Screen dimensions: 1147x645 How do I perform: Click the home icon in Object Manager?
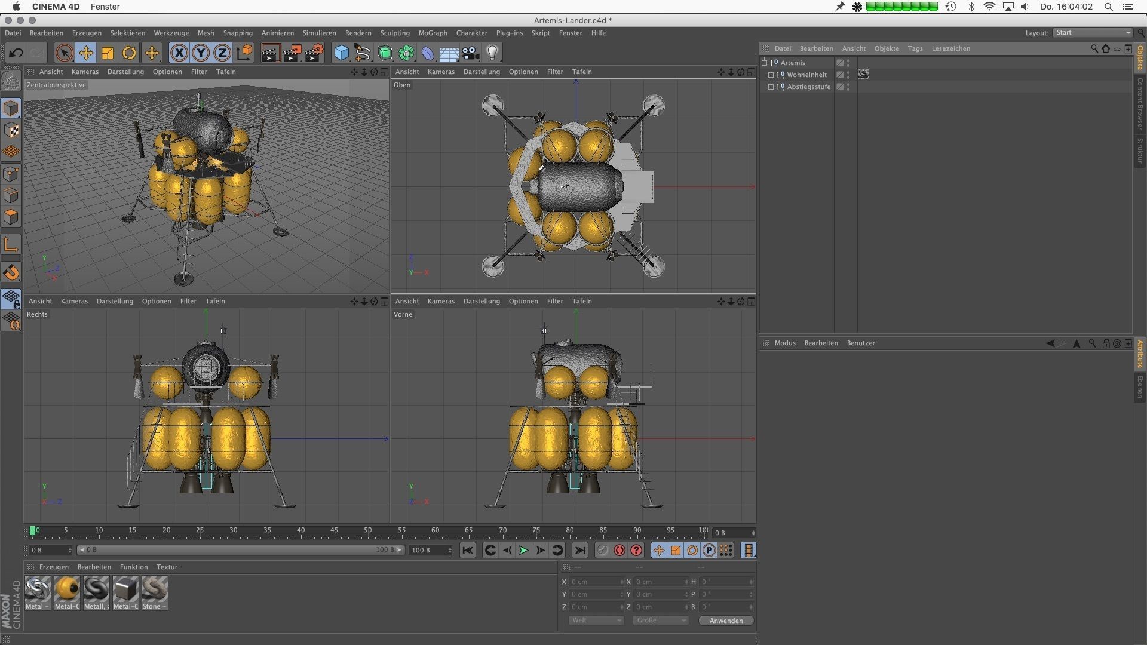click(1106, 49)
